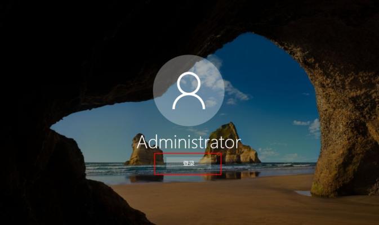Click the Administrator account name
379x225 pixels.
[x=189, y=142]
